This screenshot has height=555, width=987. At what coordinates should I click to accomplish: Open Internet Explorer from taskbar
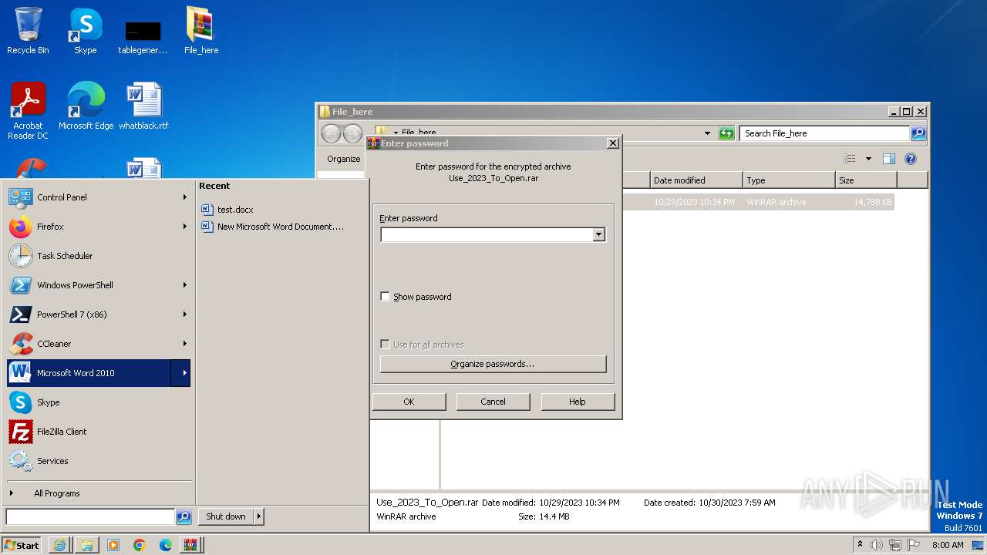pyautogui.click(x=60, y=545)
